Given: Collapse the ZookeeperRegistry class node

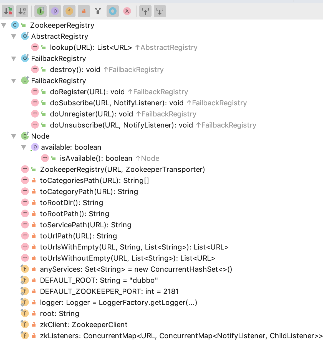Looking at the screenshot, I should pos(4,25).
